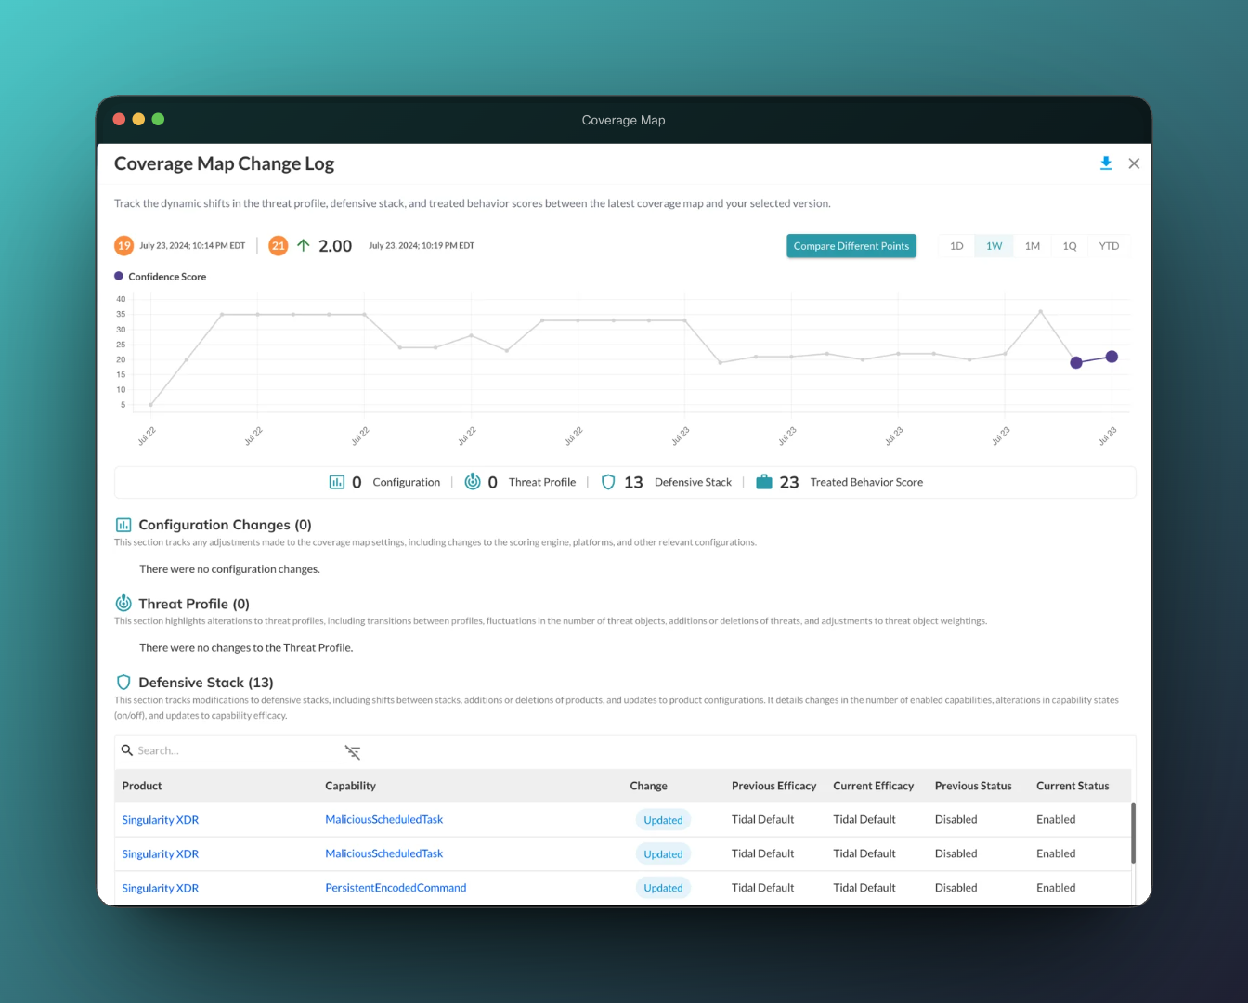
Task: Select the YTD time range
Action: coord(1109,246)
